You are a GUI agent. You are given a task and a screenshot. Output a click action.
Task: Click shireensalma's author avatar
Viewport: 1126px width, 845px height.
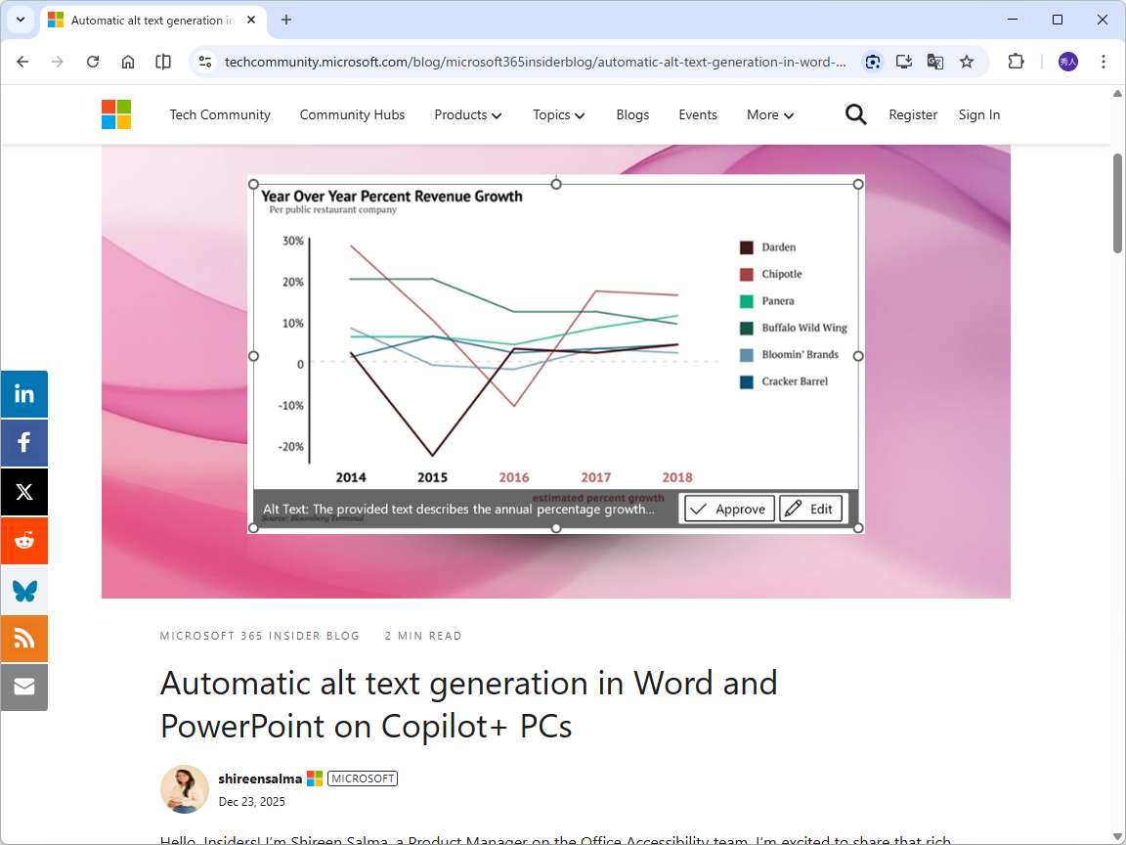185,789
